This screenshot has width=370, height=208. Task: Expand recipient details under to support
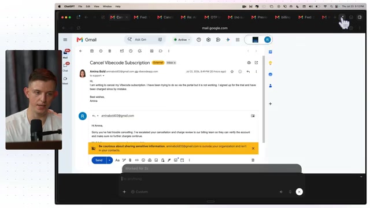click(103, 76)
